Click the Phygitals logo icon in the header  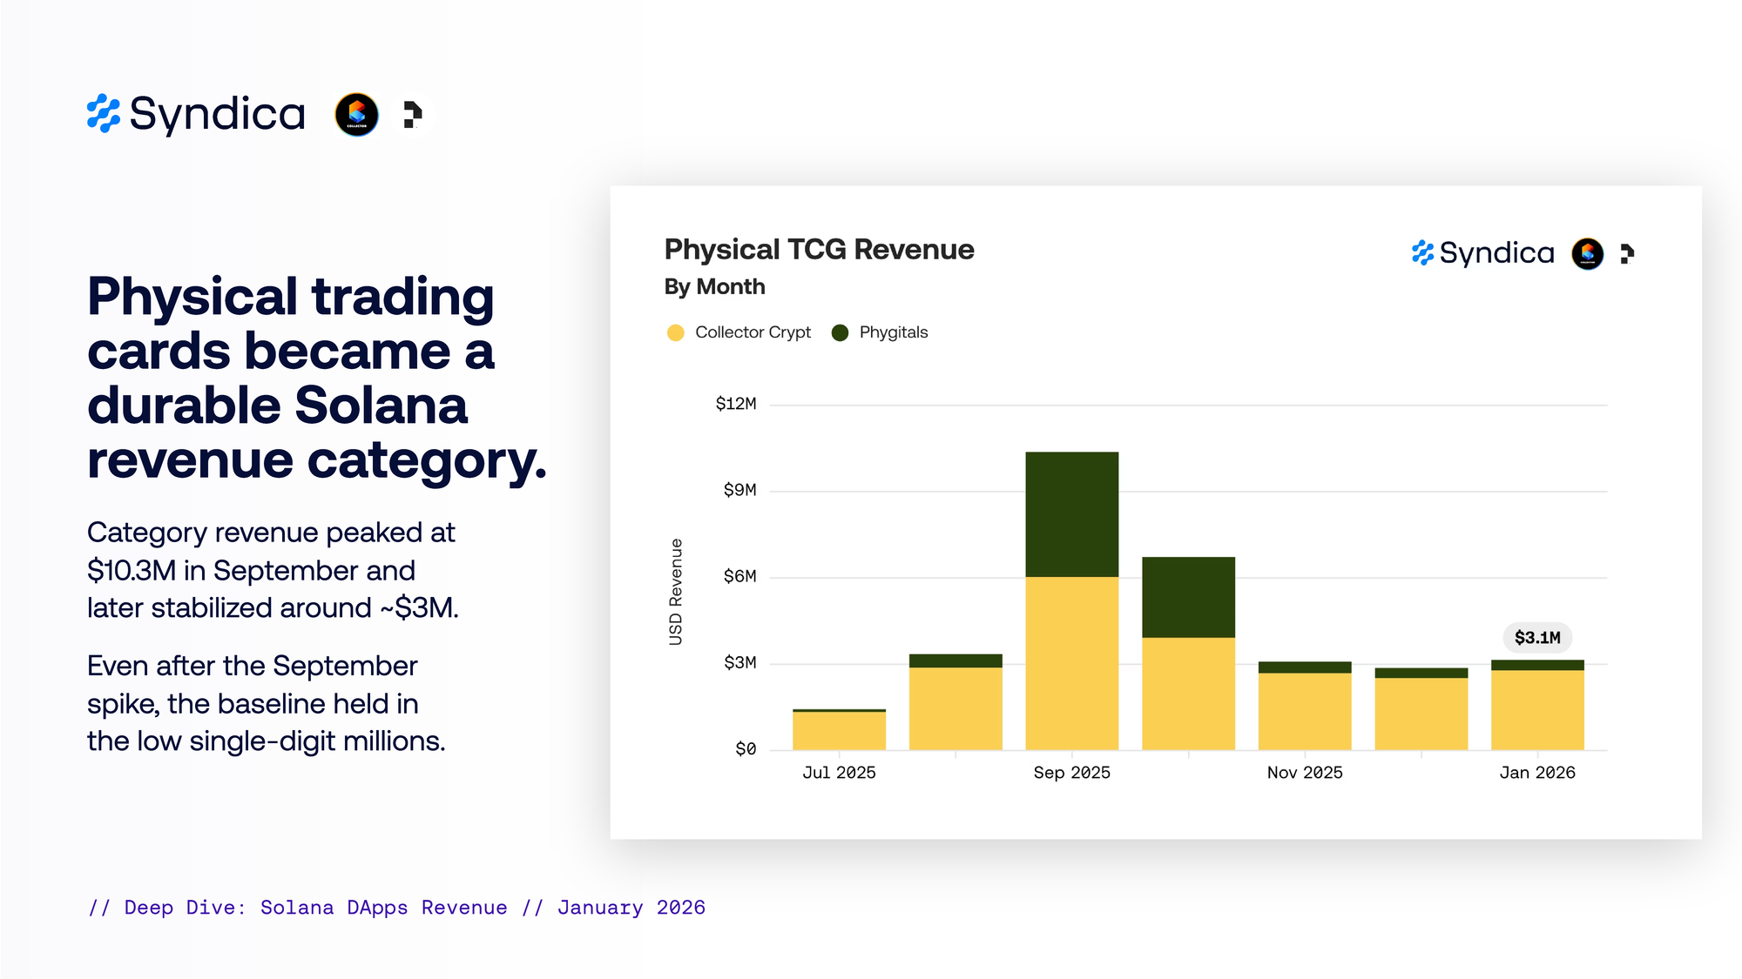tap(413, 114)
